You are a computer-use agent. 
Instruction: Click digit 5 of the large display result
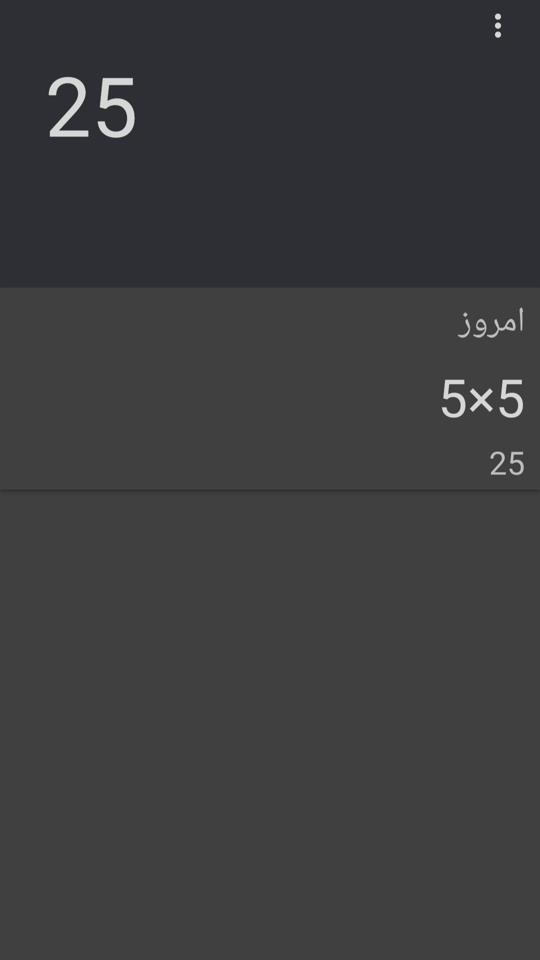point(116,107)
